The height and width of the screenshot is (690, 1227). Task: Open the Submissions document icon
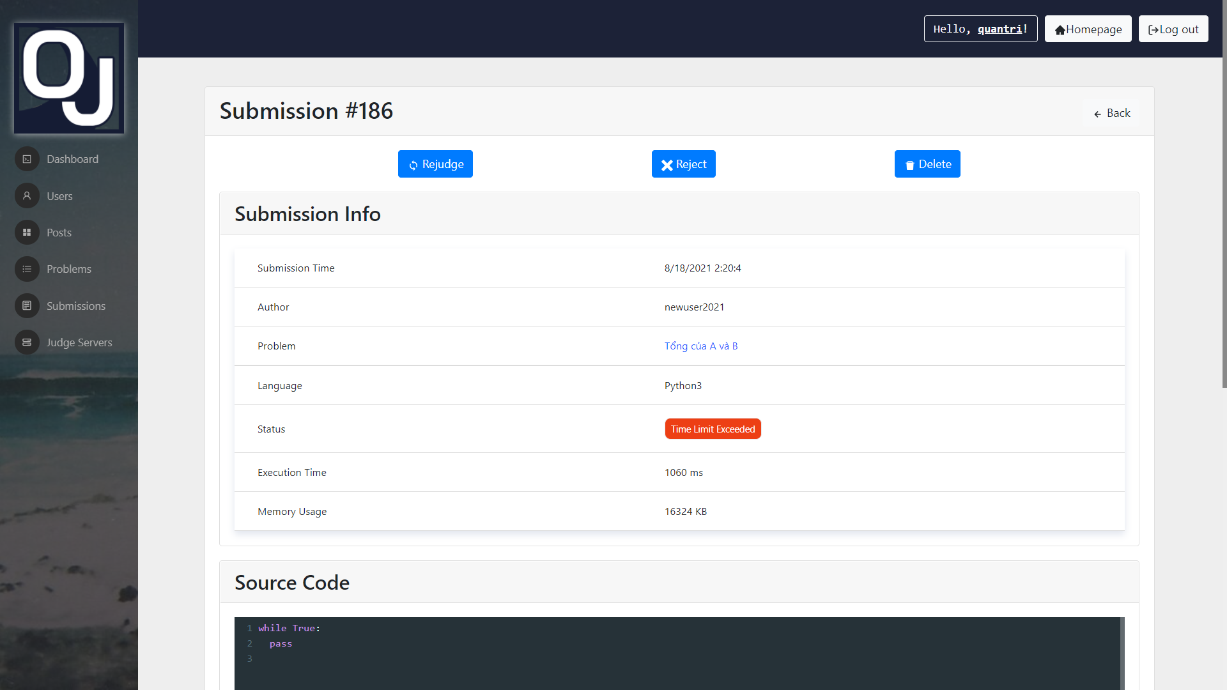[x=27, y=306]
